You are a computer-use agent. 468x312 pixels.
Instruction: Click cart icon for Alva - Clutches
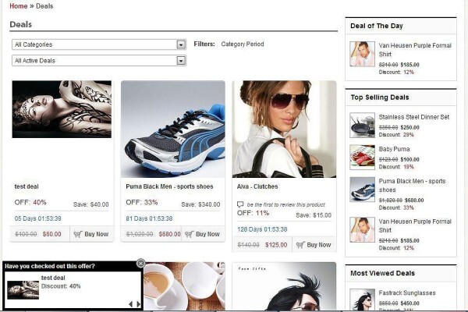click(300, 245)
